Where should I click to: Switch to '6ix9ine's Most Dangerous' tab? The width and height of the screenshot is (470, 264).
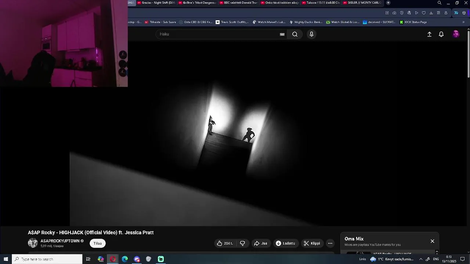pyautogui.click(x=197, y=3)
